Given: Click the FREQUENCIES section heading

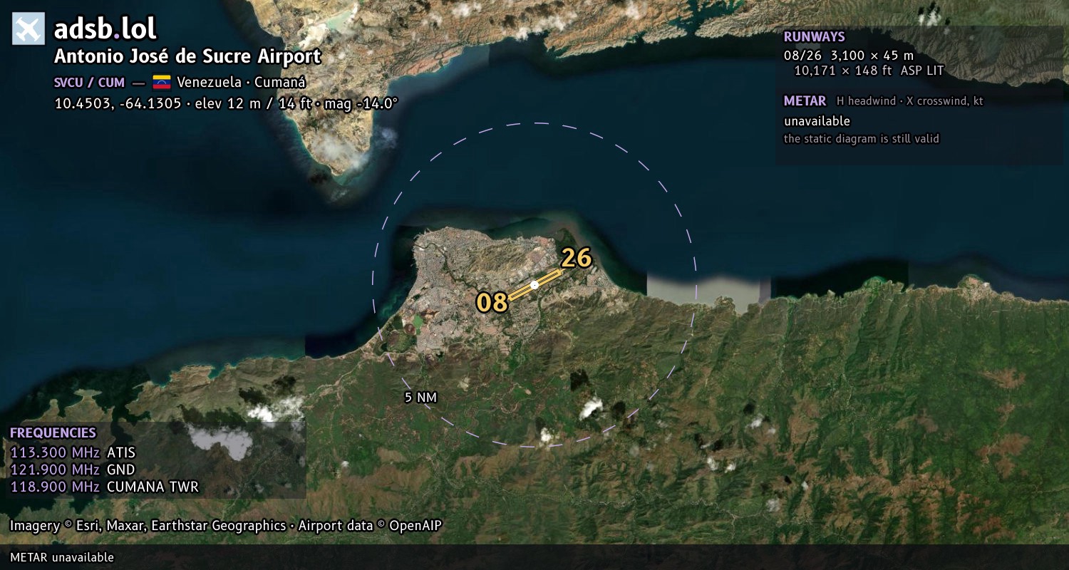Looking at the screenshot, I should point(53,433).
